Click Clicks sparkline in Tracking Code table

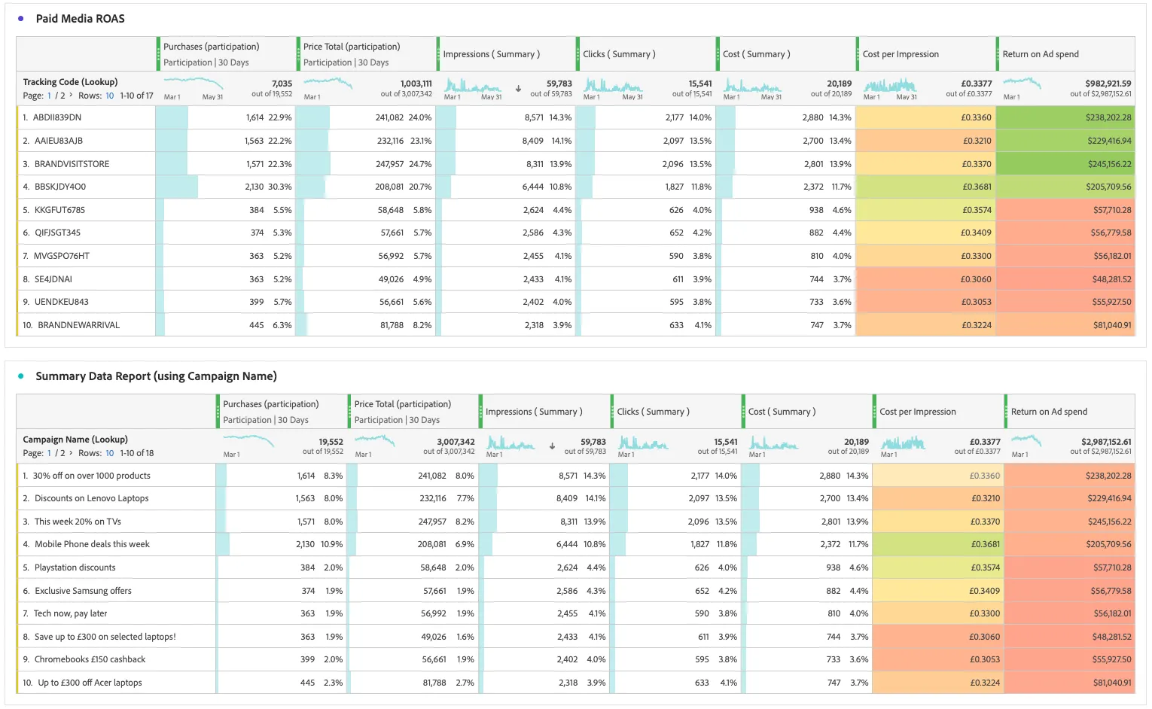point(612,84)
